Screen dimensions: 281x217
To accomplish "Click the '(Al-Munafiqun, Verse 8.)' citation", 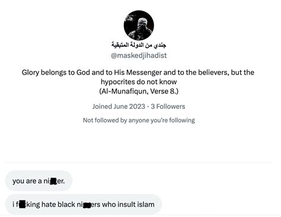I will pos(139,91).
